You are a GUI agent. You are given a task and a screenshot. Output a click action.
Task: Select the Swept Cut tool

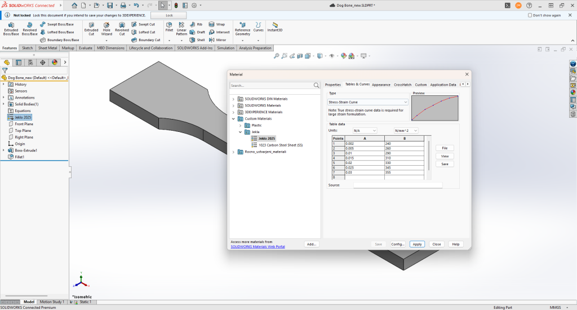143,24
